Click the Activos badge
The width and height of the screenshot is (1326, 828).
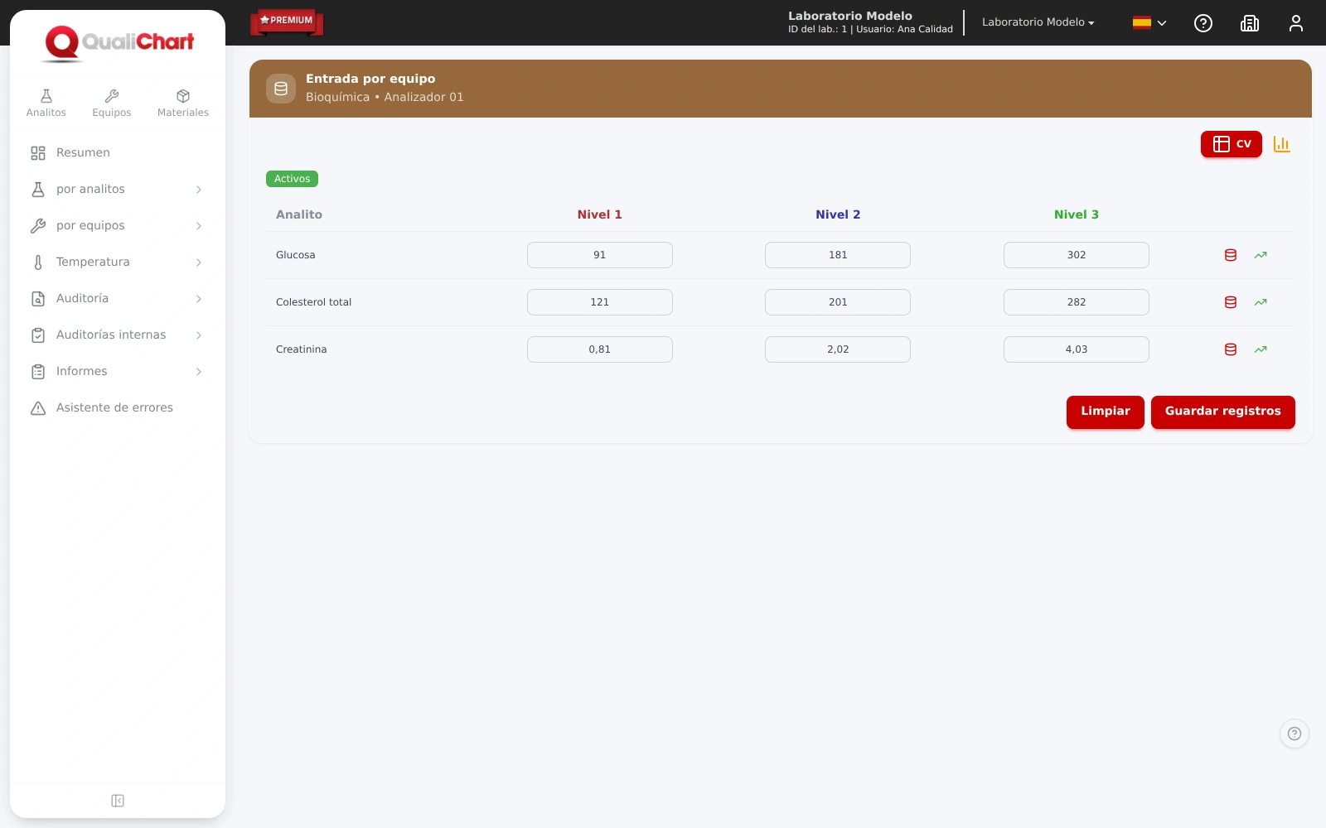click(292, 179)
